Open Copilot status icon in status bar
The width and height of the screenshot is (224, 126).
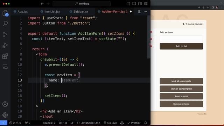[122, 123]
